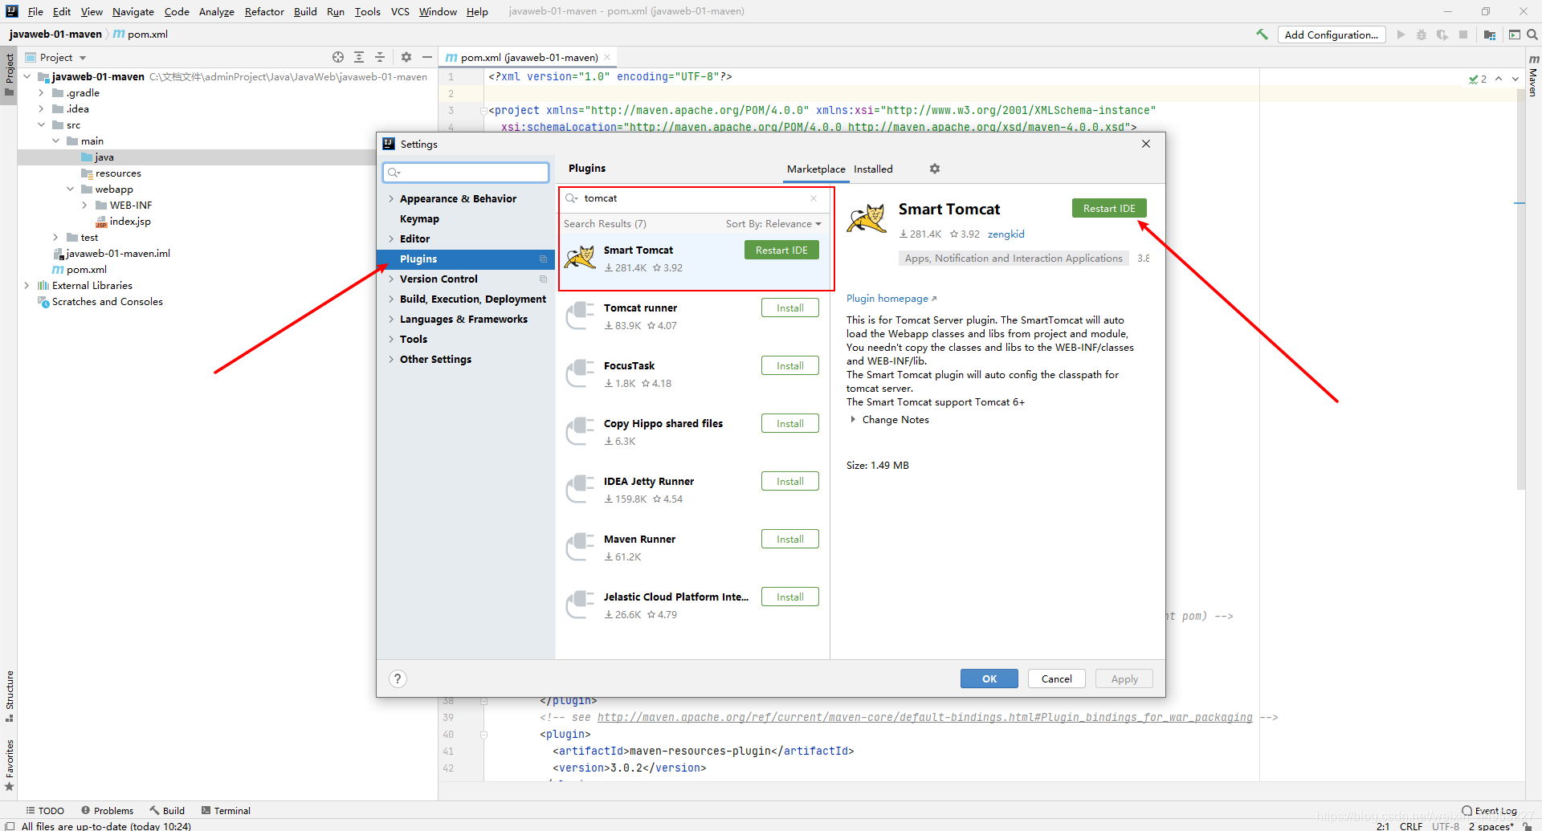Click Select Opened File target icon

tap(338, 57)
